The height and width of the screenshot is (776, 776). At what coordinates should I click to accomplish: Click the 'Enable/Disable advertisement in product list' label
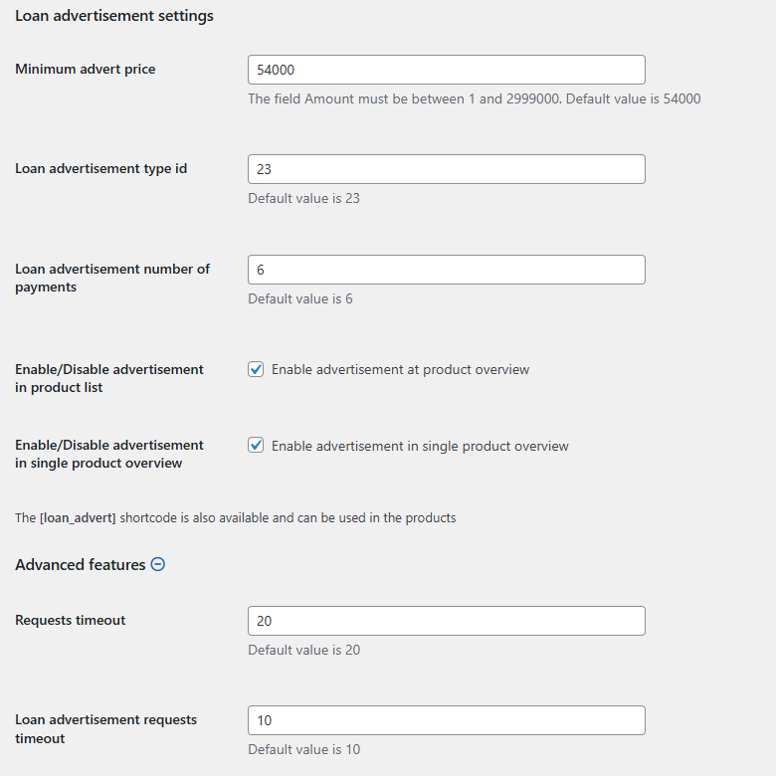108,378
